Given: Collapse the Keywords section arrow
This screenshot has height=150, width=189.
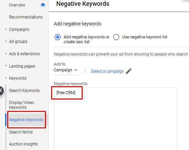Looking at the screenshot, I should [6, 78].
